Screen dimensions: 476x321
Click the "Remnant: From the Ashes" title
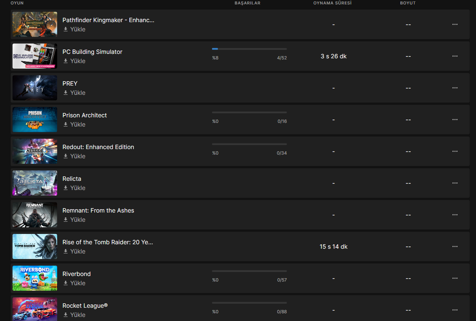click(98, 210)
